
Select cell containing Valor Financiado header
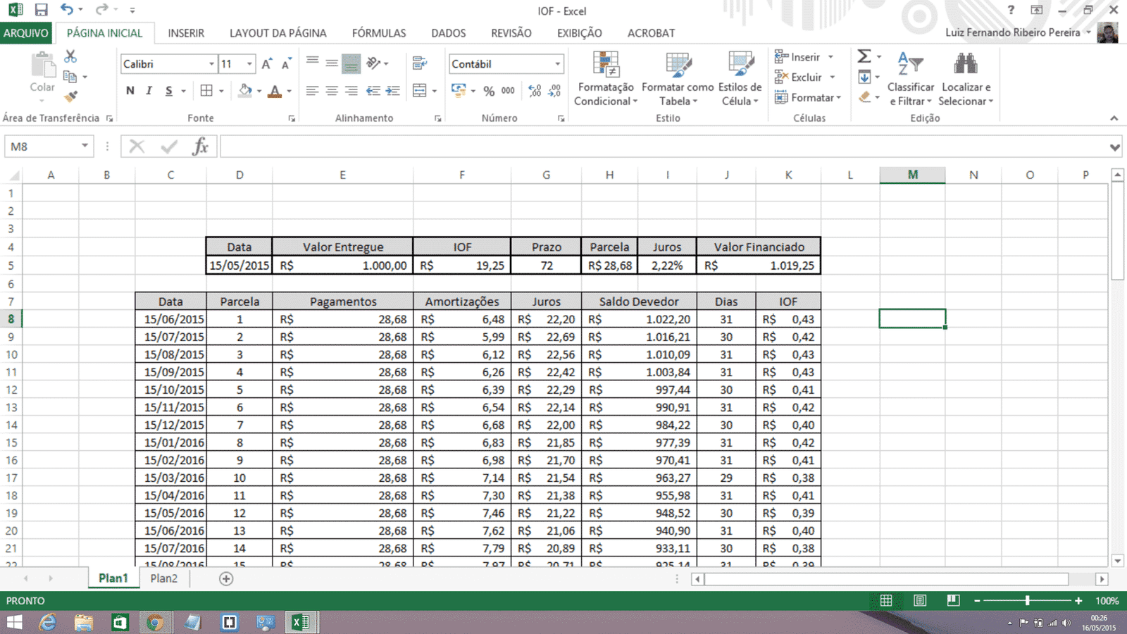(759, 247)
